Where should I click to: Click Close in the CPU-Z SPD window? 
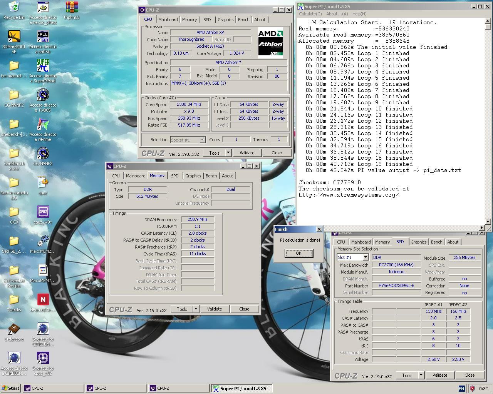pos(470,375)
